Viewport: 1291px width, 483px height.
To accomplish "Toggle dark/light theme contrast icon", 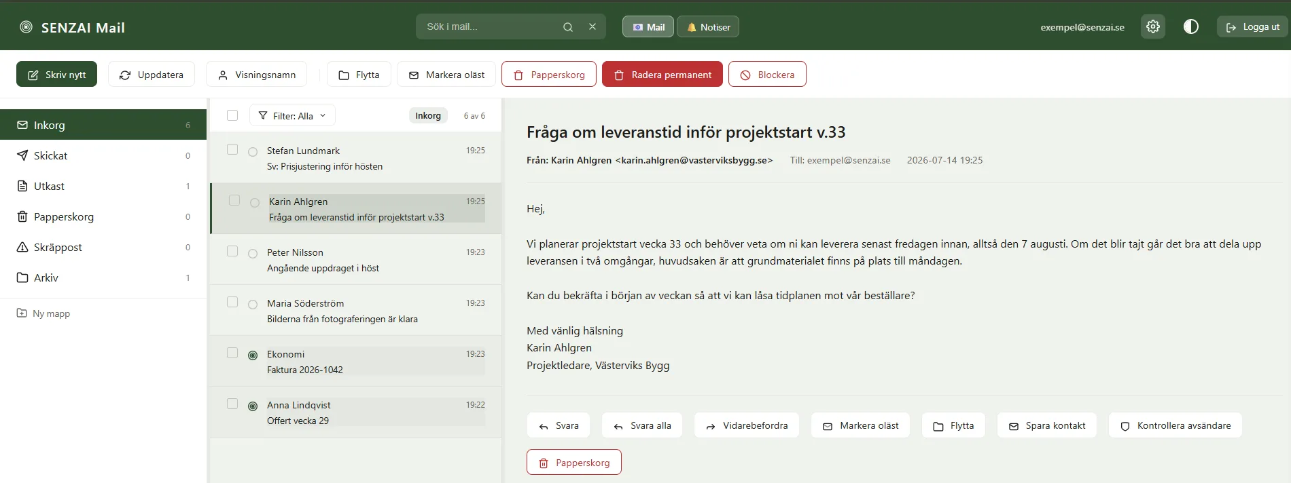I will (x=1191, y=26).
